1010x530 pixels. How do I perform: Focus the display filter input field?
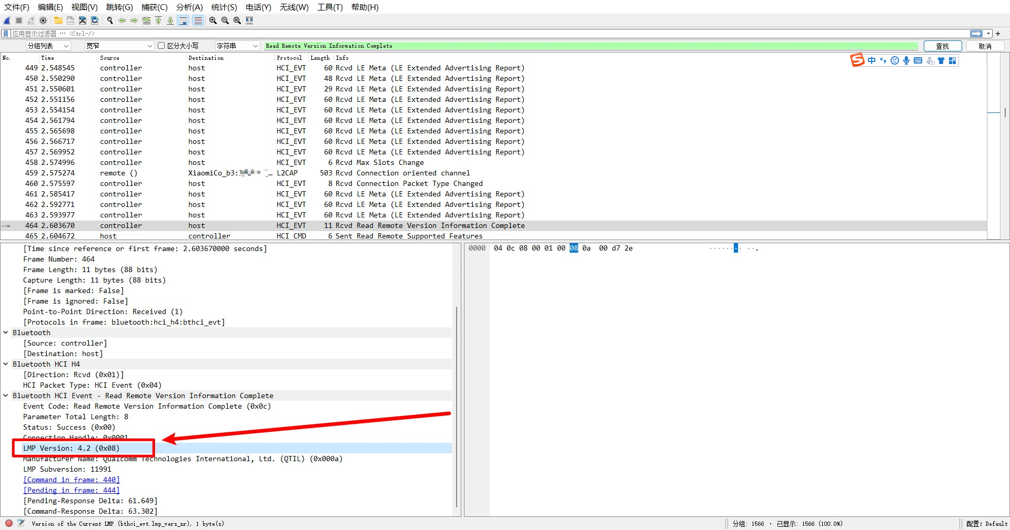coord(489,34)
